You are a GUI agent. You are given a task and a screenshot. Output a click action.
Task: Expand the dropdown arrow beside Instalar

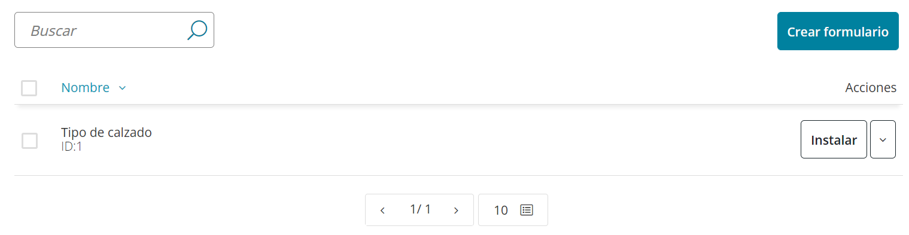(x=883, y=139)
